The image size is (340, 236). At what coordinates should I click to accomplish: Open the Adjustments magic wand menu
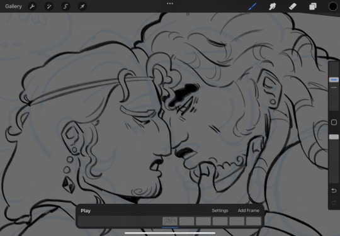coord(49,6)
